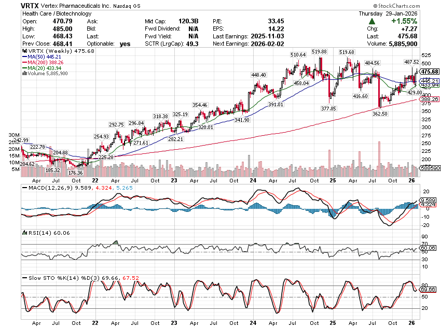Click the 519.88 peak price annotation
The height and width of the screenshot is (328, 441).
click(319, 52)
